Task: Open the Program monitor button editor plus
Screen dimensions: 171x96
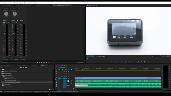Action: point(169,62)
